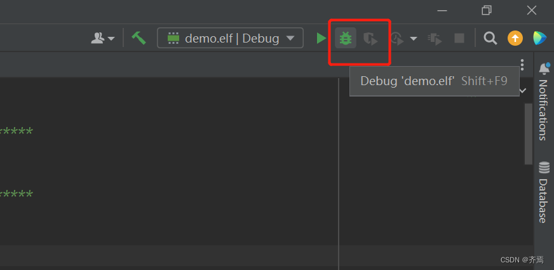The image size is (554, 270).
Task: Run demo.elf with the green play icon
Action: click(321, 38)
